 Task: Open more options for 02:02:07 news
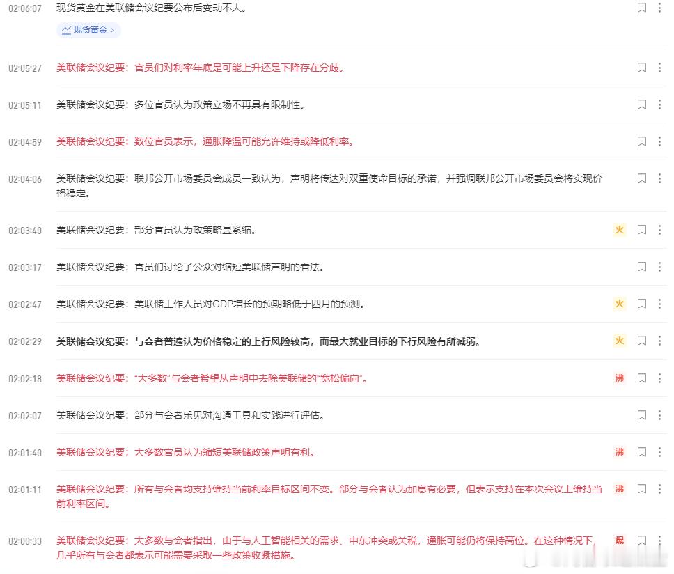pos(659,415)
